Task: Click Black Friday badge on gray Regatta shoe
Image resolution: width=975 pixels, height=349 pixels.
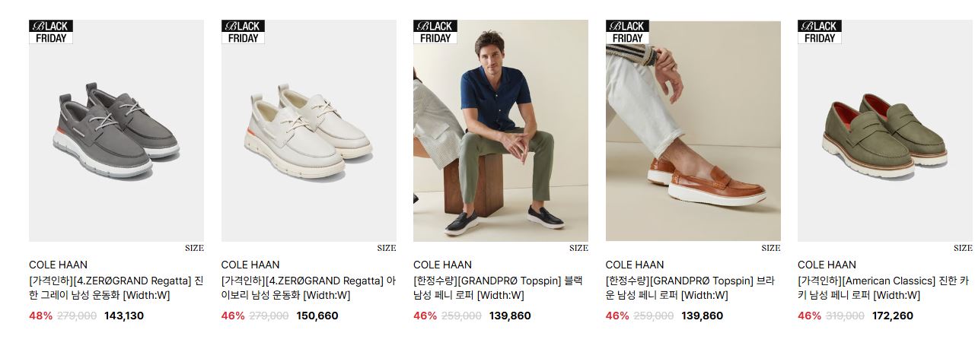Action: pos(51,32)
